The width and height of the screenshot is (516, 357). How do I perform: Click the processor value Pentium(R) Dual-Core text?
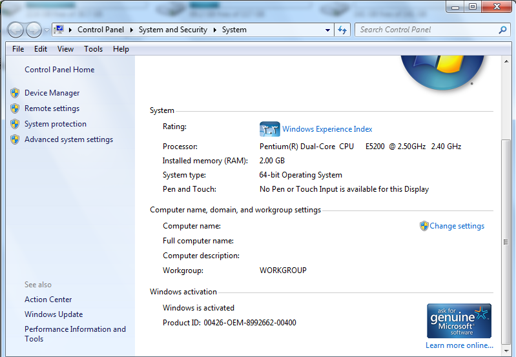(360, 147)
